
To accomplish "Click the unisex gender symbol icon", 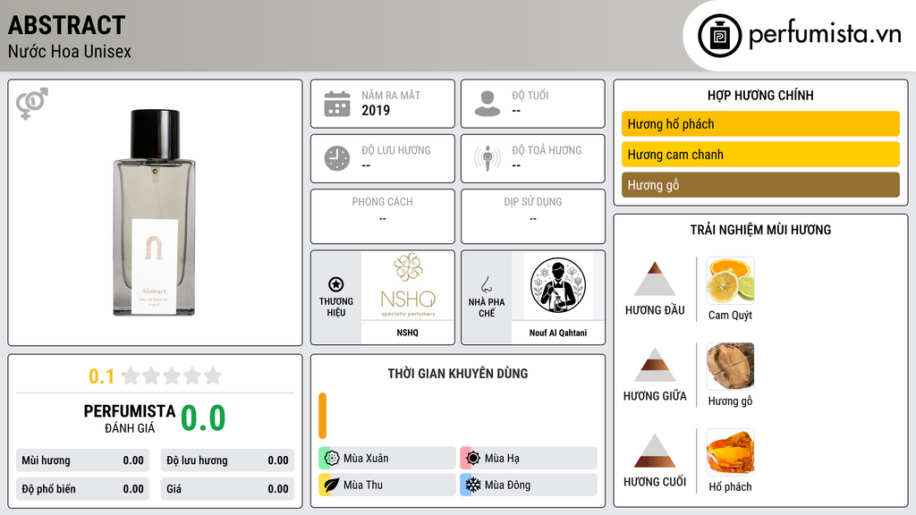I will 32,104.
